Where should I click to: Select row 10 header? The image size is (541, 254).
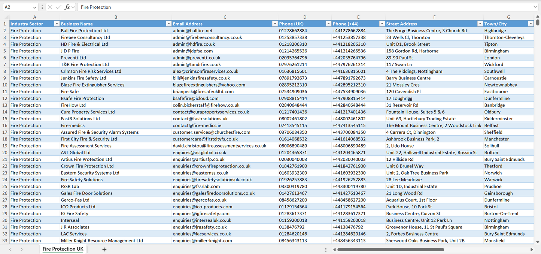point(5,85)
